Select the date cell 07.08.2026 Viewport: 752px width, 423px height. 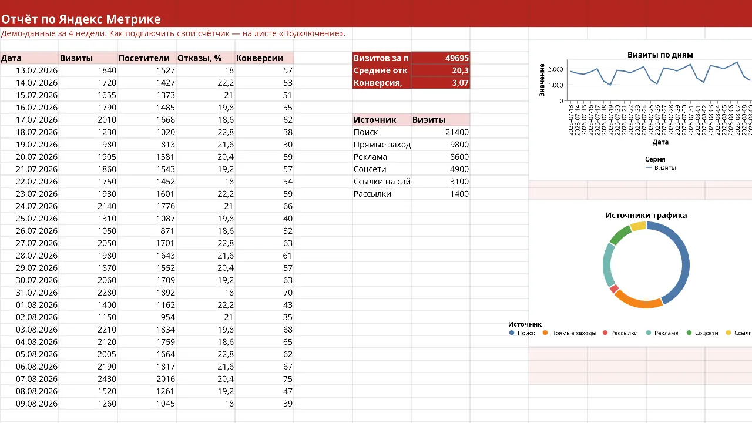29,379
